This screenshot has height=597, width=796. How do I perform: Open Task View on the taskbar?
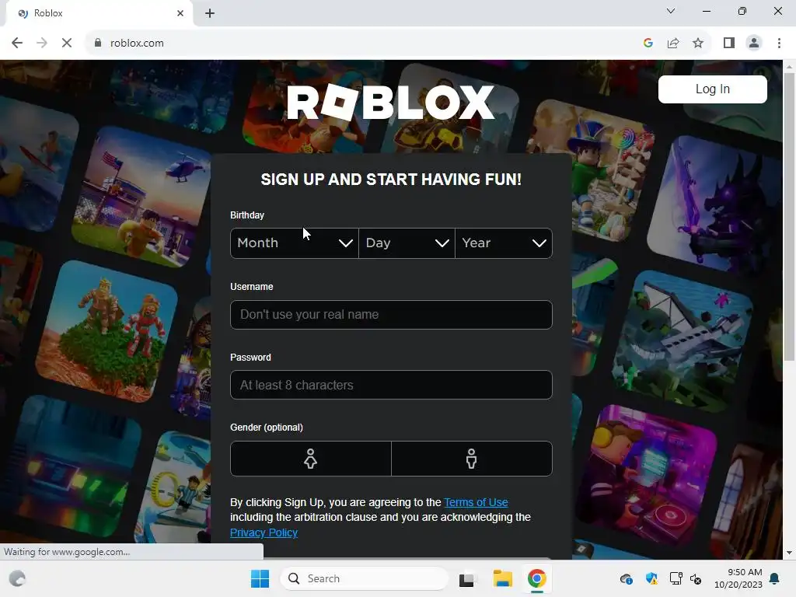467,578
